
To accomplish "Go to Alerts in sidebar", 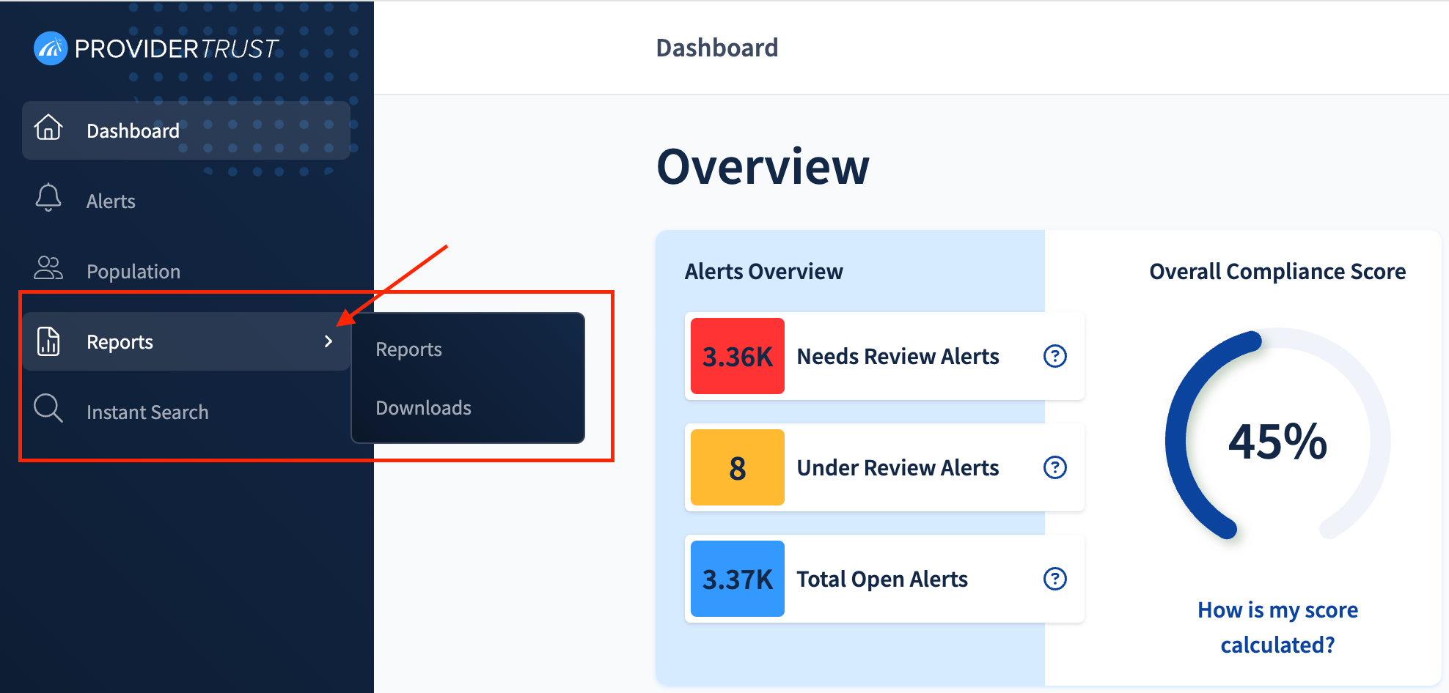I will click(x=186, y=201).
